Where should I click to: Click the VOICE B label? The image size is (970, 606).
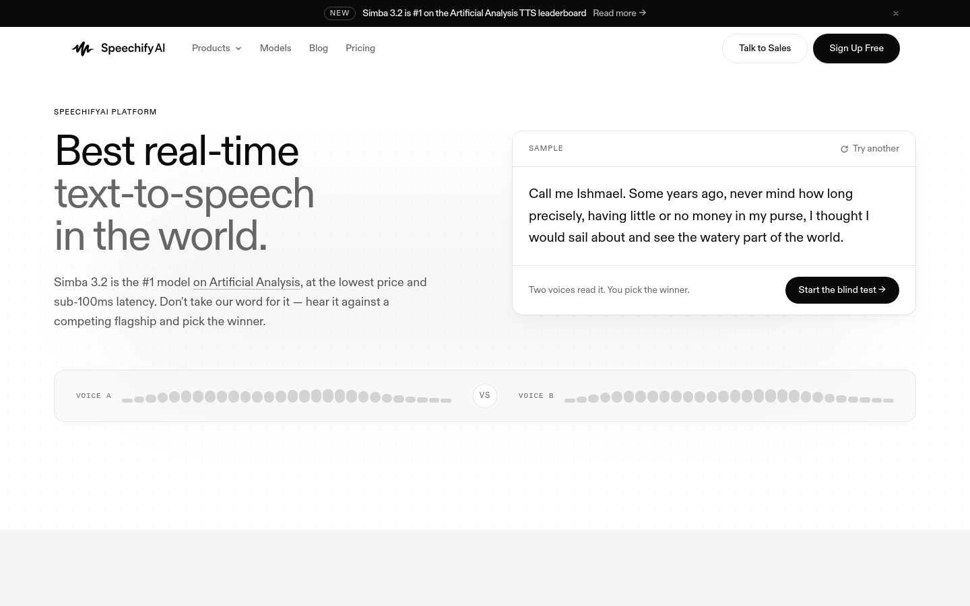pos(536,396)
